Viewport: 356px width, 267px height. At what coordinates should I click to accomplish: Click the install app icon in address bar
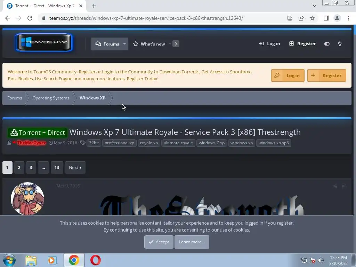point(290,18)
